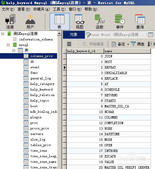155x169 pixels.
Task: Click the 备注 memo icon
Action: click(114, 44)
